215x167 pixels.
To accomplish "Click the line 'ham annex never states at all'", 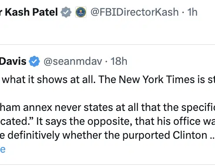I will [x=107, y=107].
